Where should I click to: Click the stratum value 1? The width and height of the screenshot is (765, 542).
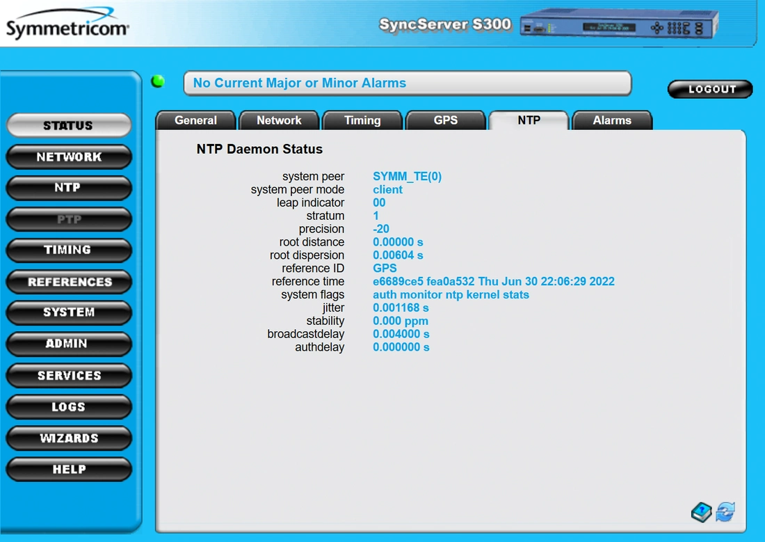(376, 216)
